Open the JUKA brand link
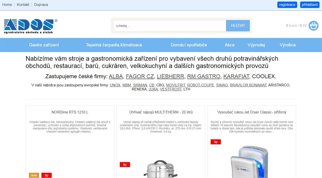 pos(153,89)
